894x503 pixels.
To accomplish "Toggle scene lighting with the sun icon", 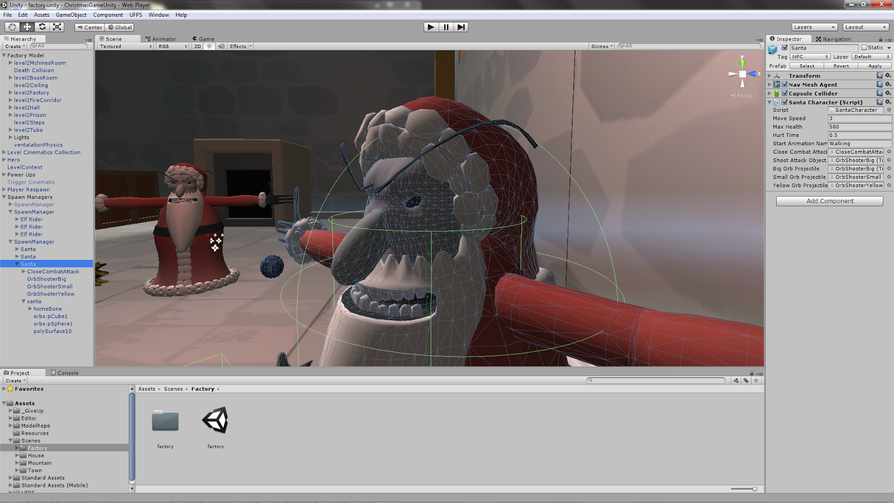I will point(210,46).
